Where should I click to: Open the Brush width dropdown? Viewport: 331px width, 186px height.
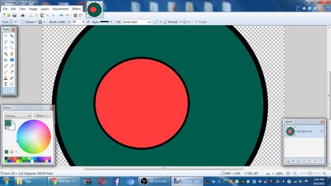pyautogui.click(x=83, y=22)
